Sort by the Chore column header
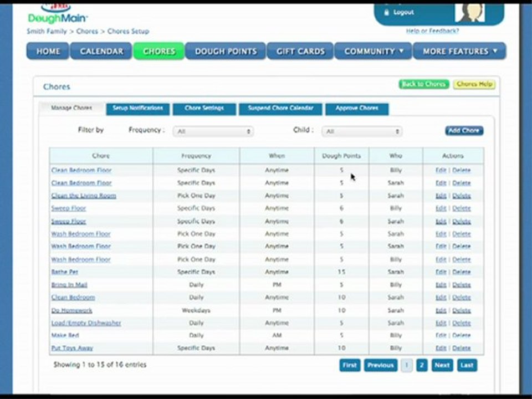This screenshot has height=399, width=532. coord(101,156)
